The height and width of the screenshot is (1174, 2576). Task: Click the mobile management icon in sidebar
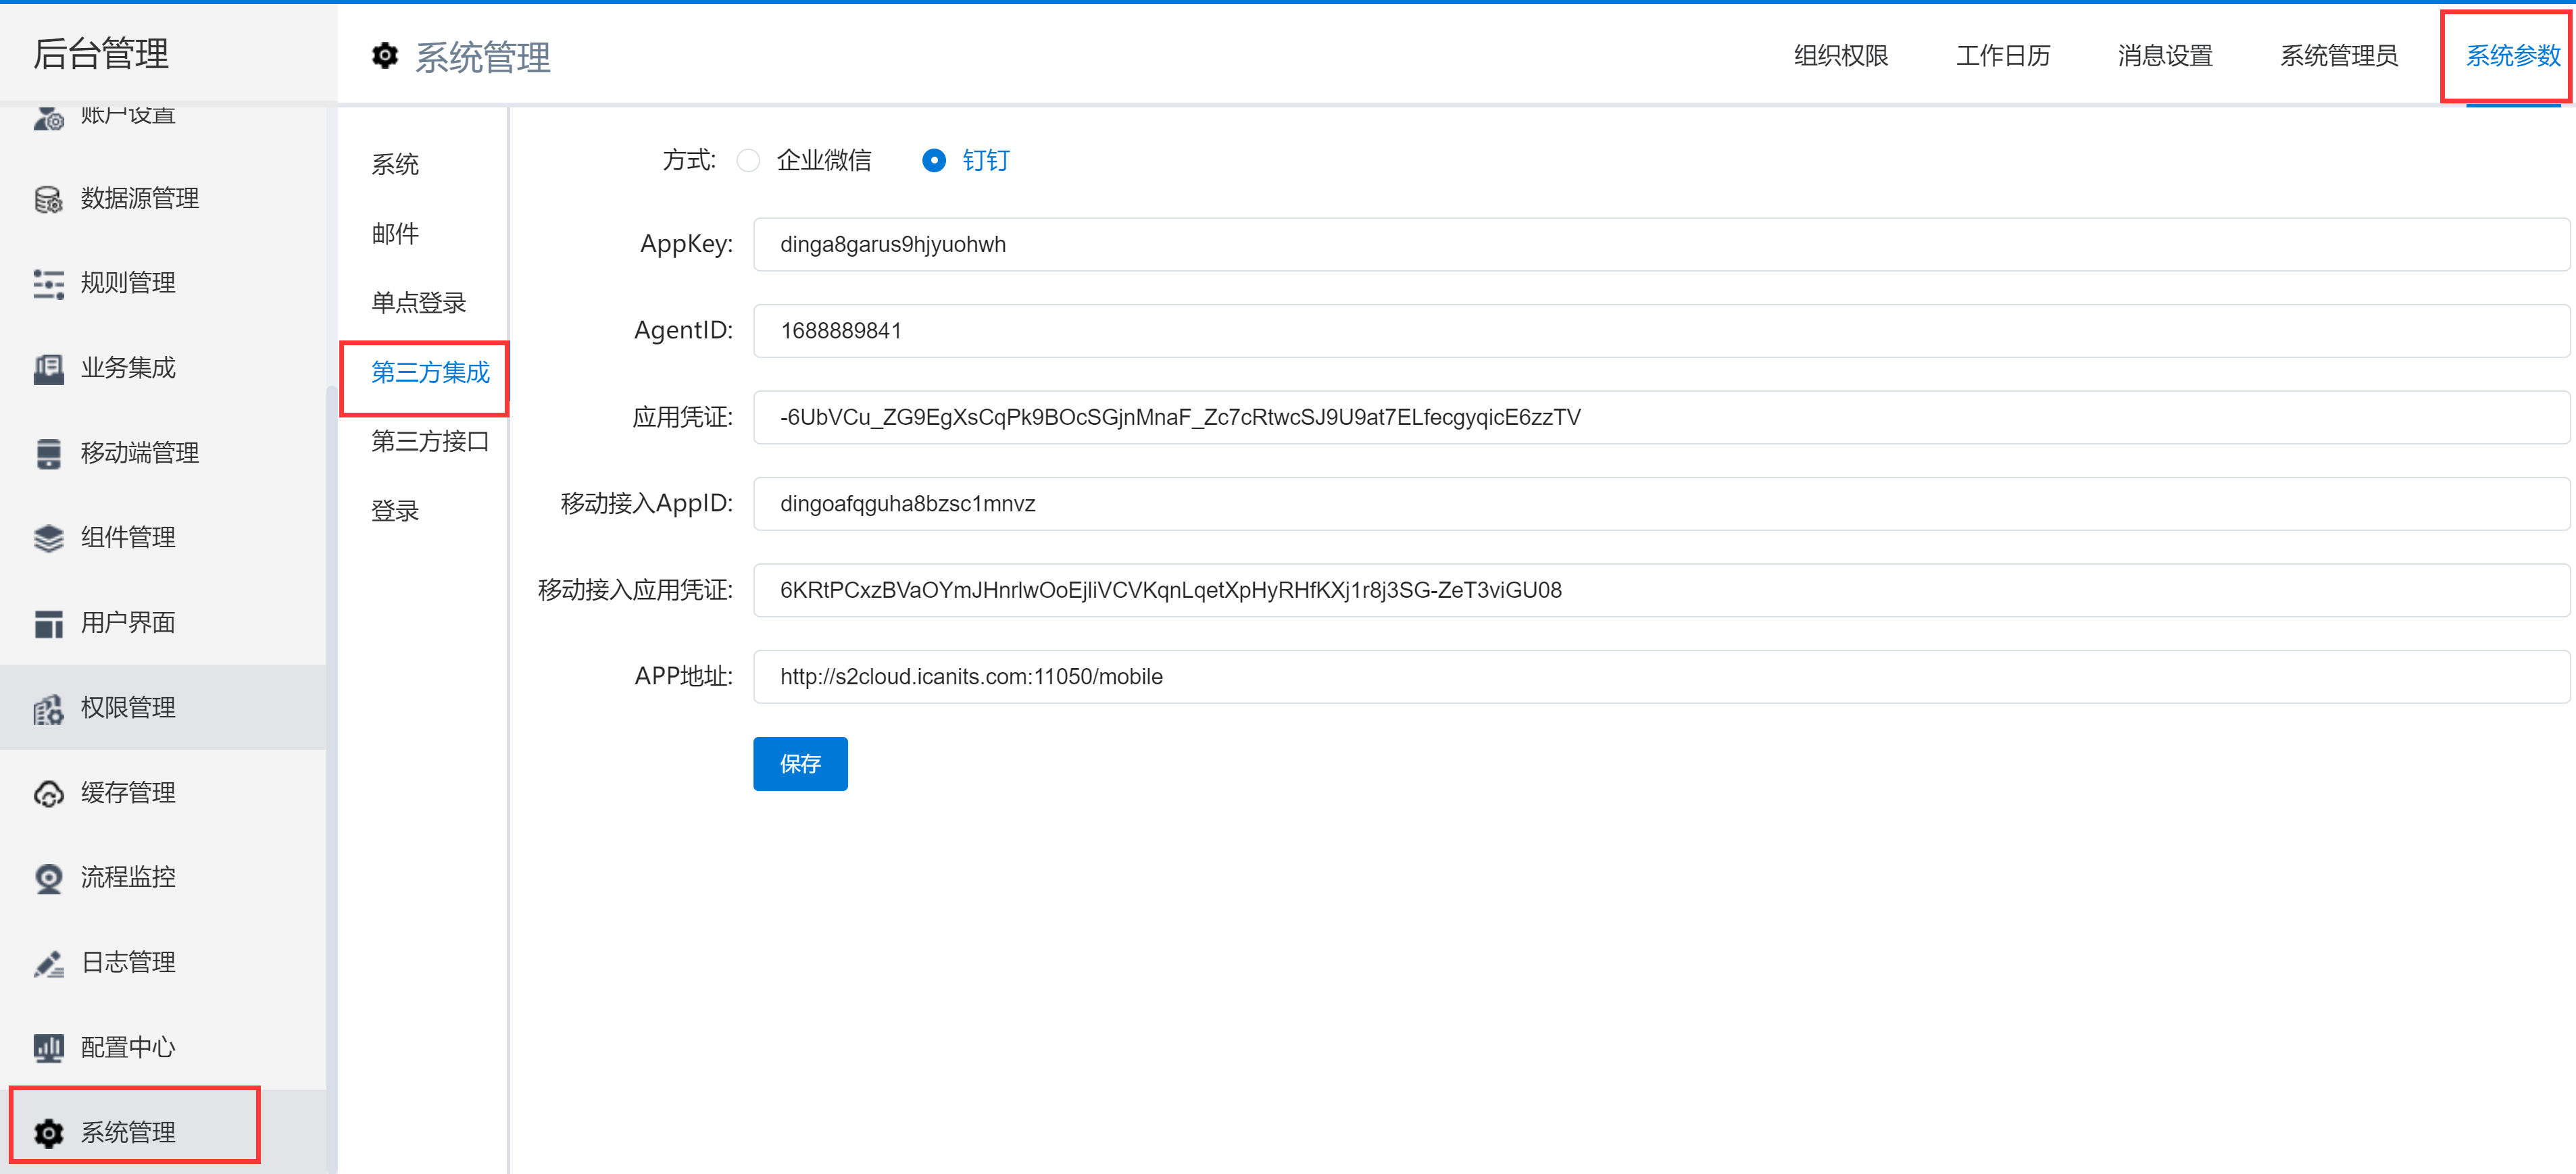click(48, 453)
